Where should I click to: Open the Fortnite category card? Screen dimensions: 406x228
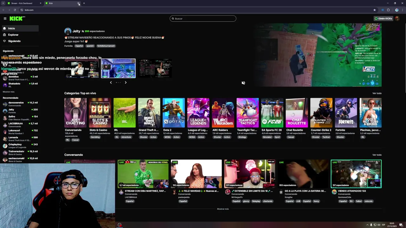coord(346,113)
